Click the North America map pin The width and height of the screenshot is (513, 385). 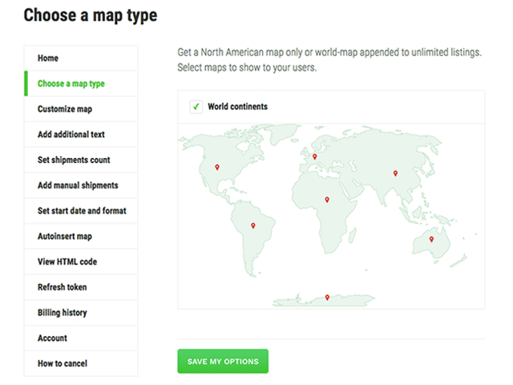coord(217,168)
